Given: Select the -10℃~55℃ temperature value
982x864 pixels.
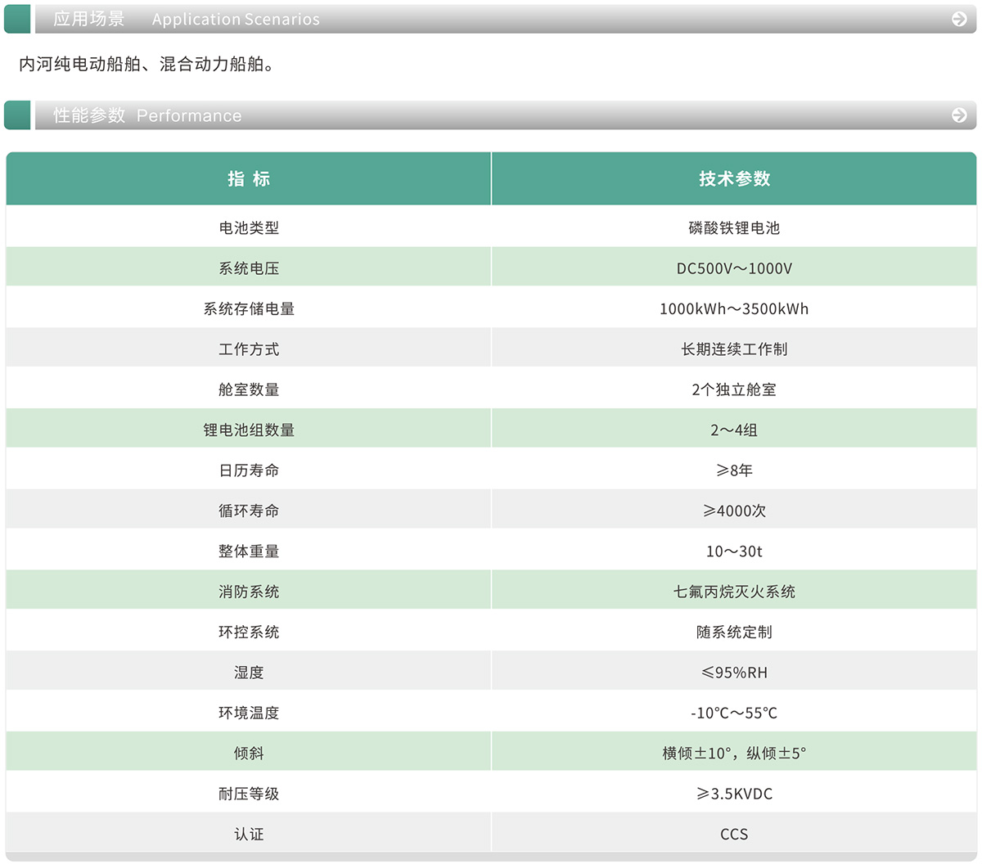Looking at the screenshot, I should [734, 713].
